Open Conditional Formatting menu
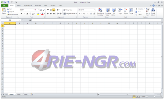 coord(100,12)
